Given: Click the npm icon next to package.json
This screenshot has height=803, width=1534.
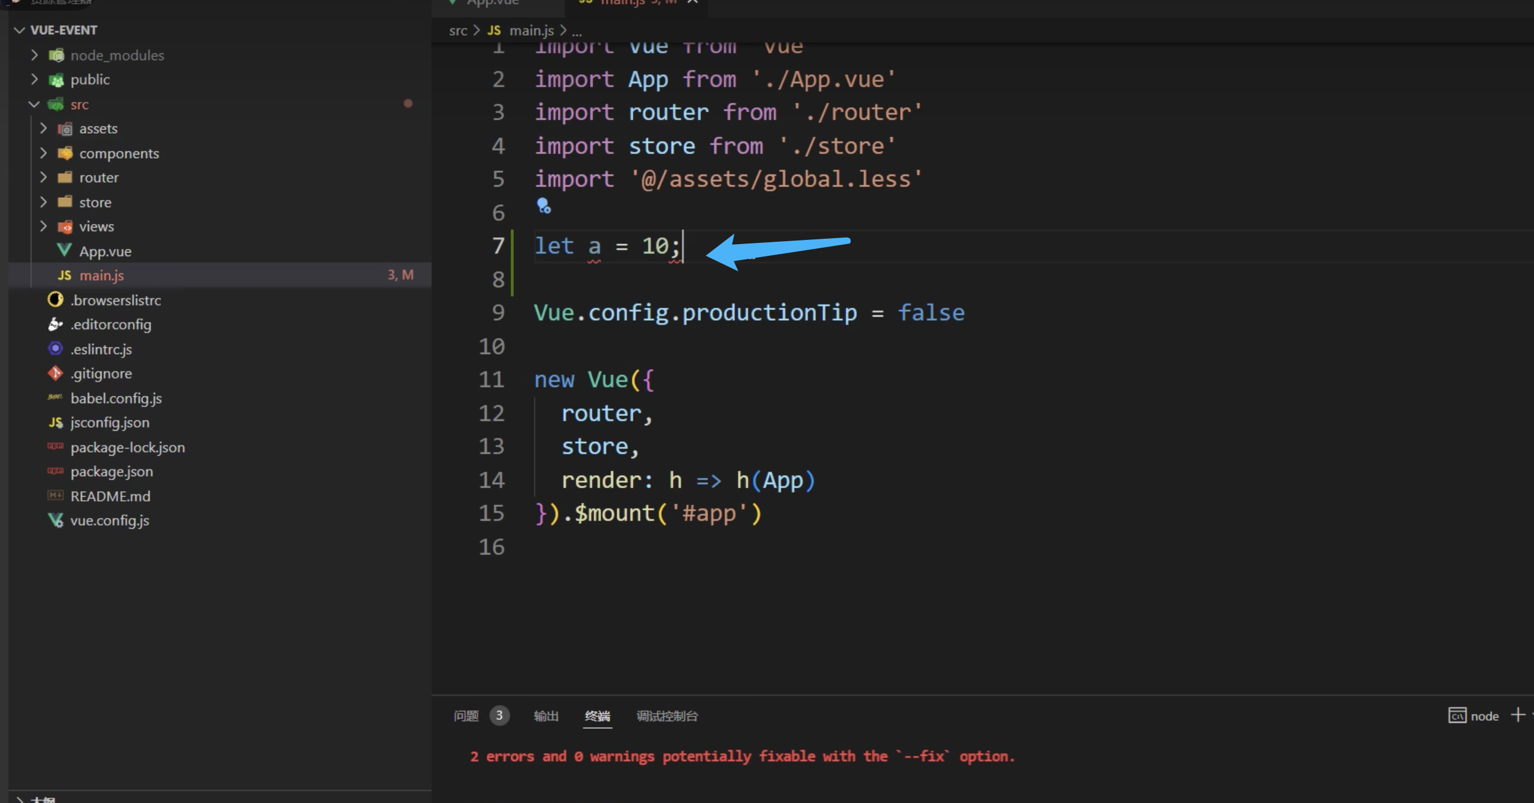Looking at the screenshot, I should (55, 472).
